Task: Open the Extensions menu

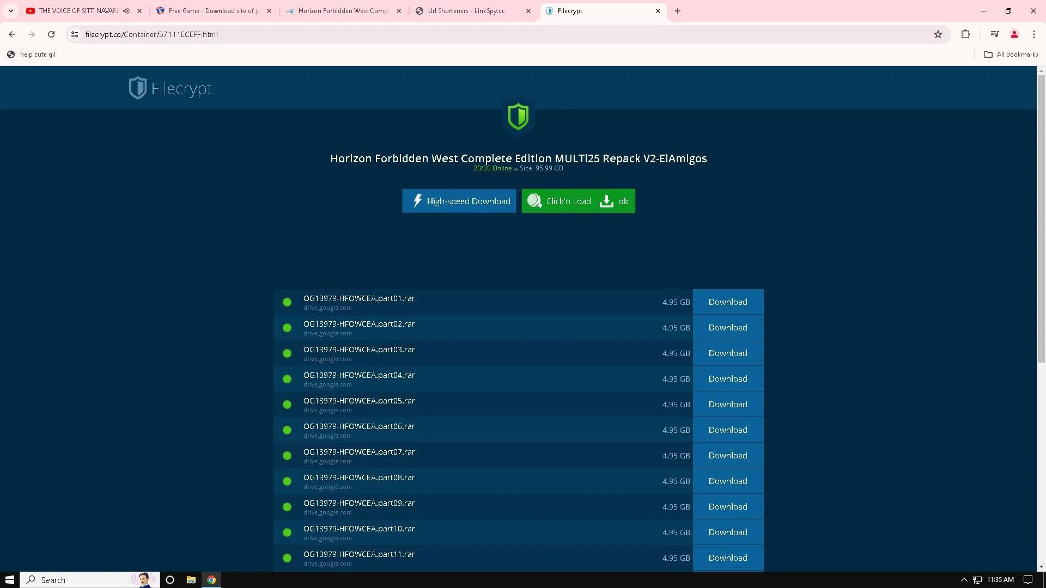Action: click(x=965, y=34)
